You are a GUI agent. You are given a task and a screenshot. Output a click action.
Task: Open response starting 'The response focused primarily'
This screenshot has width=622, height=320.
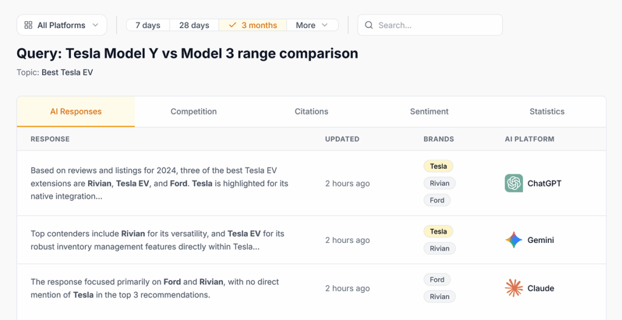point(155,288)
